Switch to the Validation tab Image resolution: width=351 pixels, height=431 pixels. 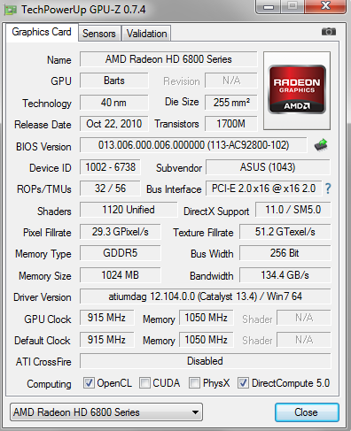point(146,34)
